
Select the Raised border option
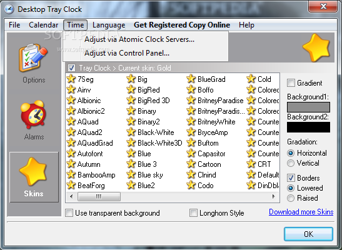pos(291,198)
